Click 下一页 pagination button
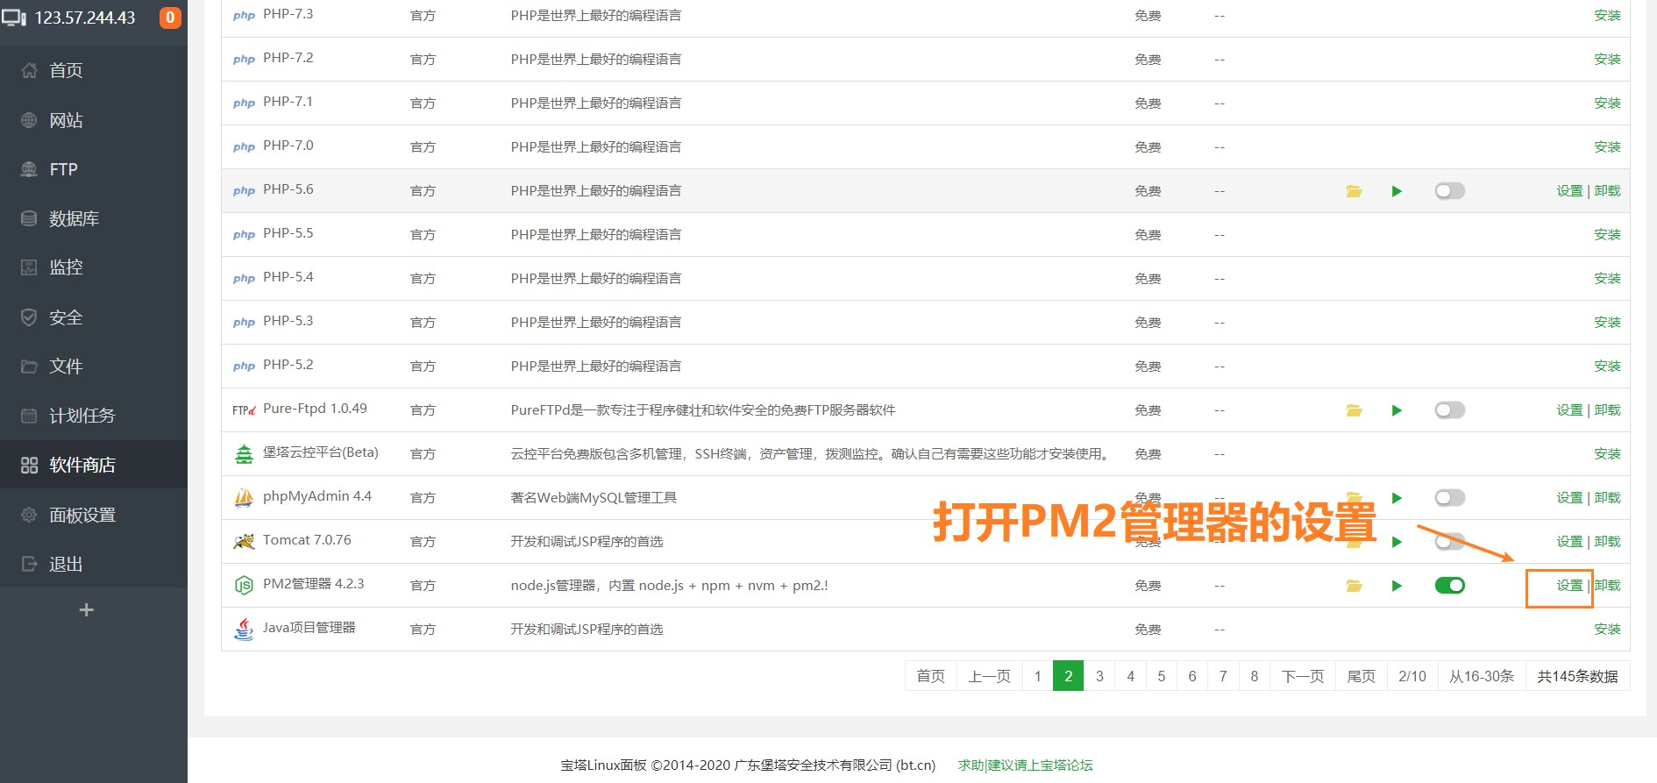This screenshot has width=1657, height=783. 1303,676
